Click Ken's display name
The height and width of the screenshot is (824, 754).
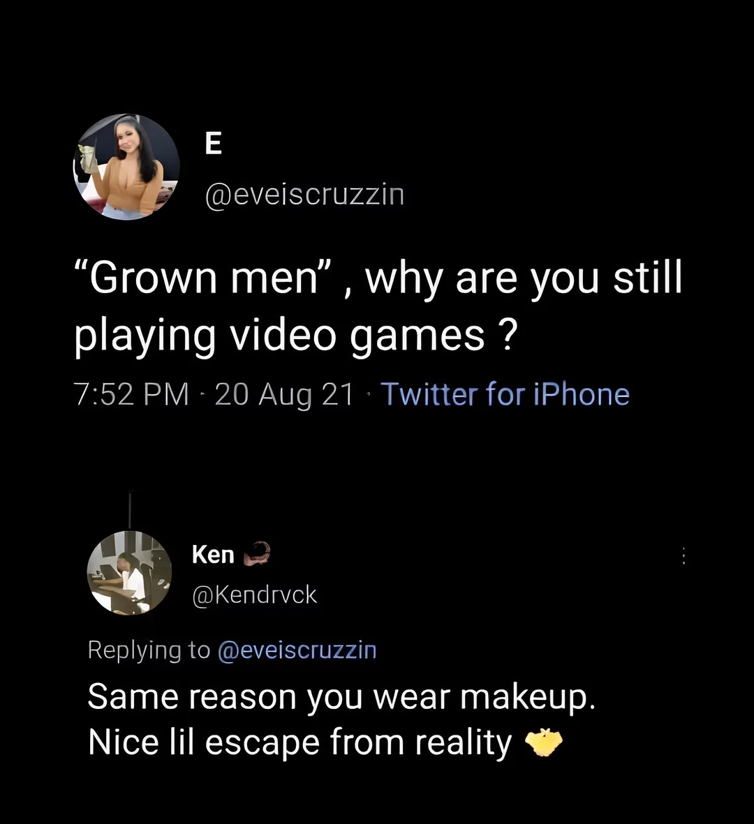213,555
